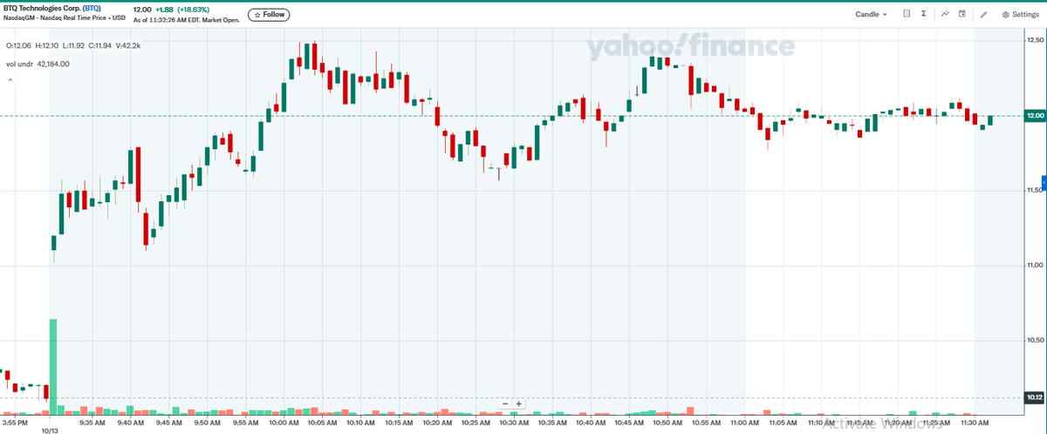Screen dimensions: 1047x434
Task: Click the chart zoom in plus button
Action: click(x=518, y=403)
